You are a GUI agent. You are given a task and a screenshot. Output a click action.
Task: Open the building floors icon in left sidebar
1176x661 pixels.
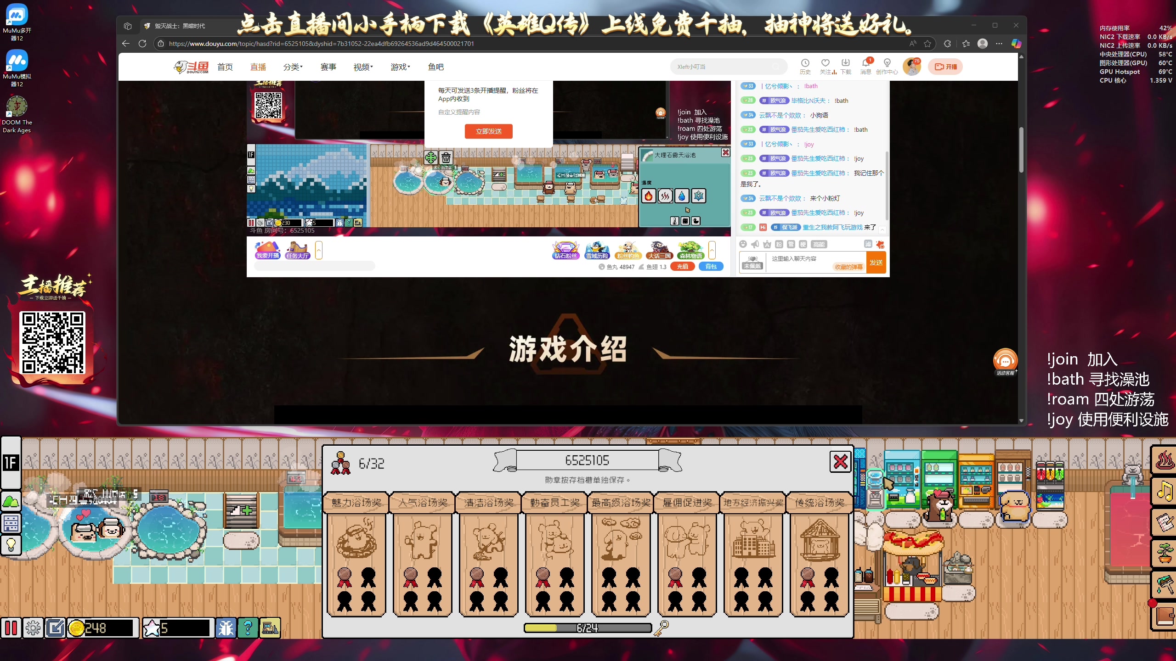pos(11,523)
